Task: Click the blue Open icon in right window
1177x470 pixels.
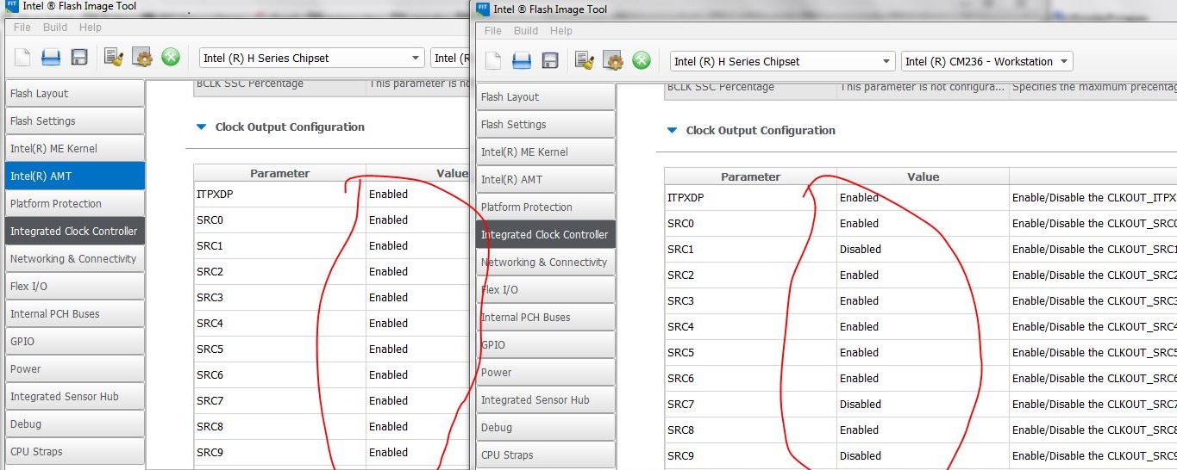Action: pos(522,61)
